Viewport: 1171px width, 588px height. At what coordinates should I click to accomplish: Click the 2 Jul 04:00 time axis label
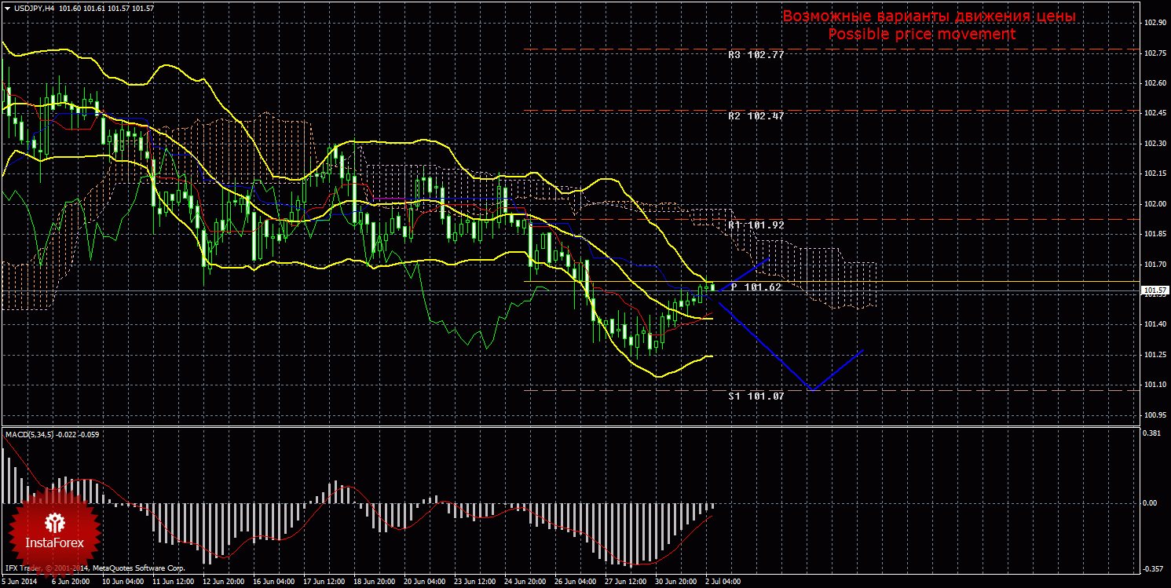point(723,582)
